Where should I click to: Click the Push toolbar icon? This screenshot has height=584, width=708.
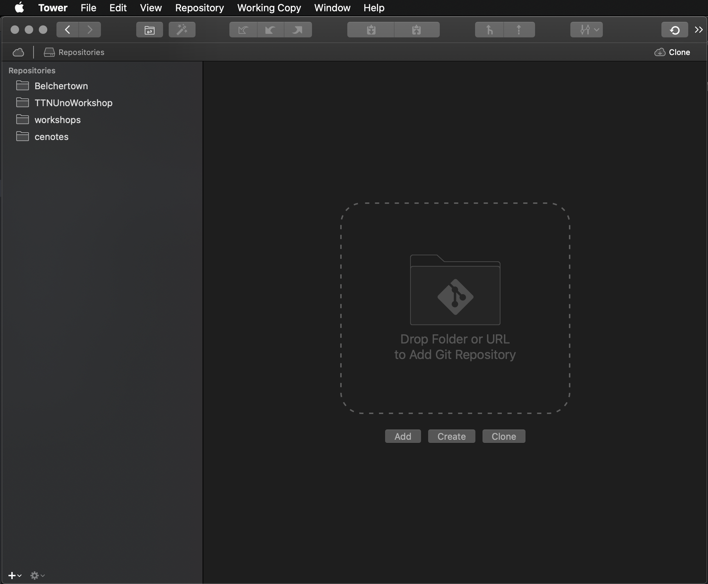(298, 30)
